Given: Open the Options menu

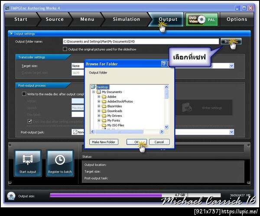Looking at the screenshot, I should [x=237, y=19].
